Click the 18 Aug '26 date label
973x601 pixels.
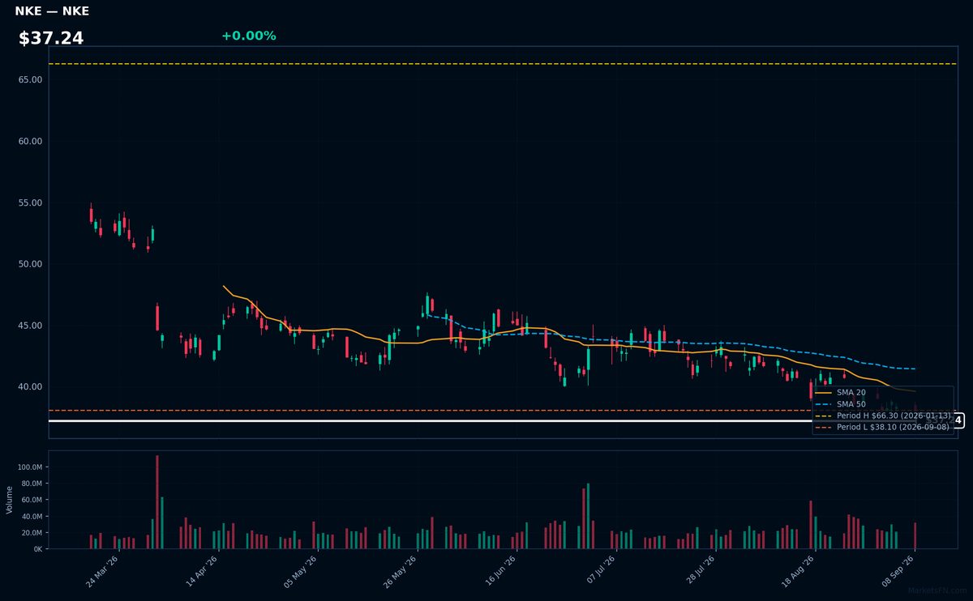[797, 571]
